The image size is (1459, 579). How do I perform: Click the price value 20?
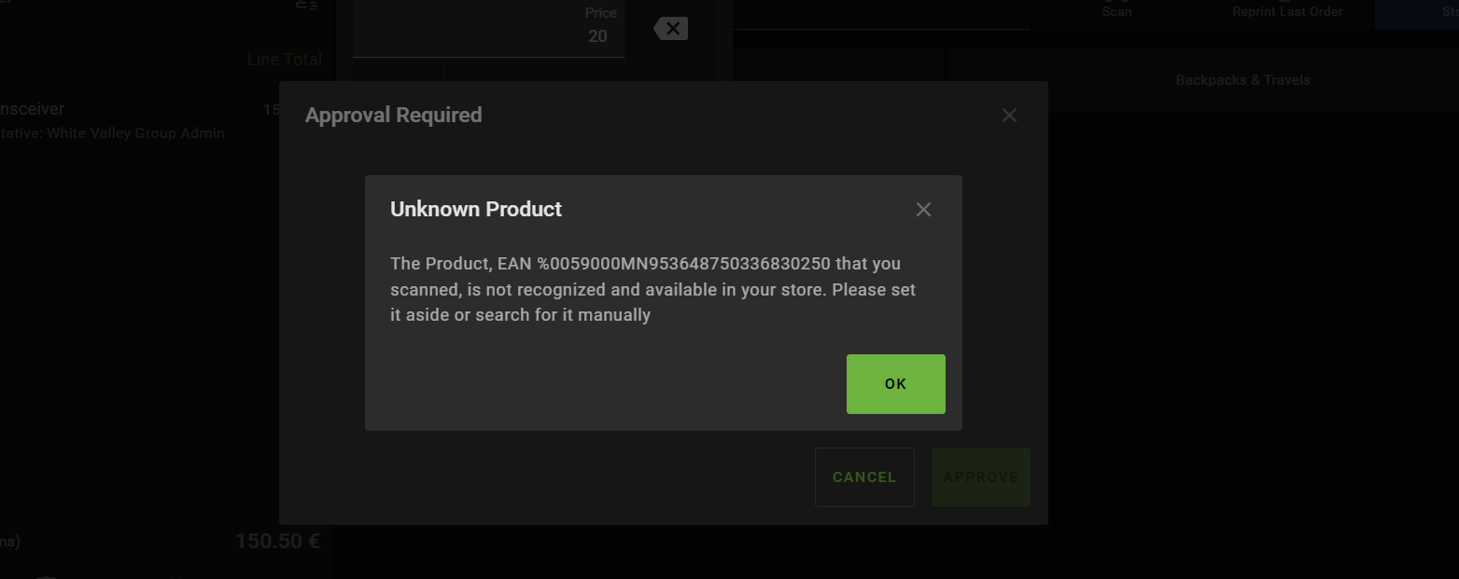[x=597, y=36]
